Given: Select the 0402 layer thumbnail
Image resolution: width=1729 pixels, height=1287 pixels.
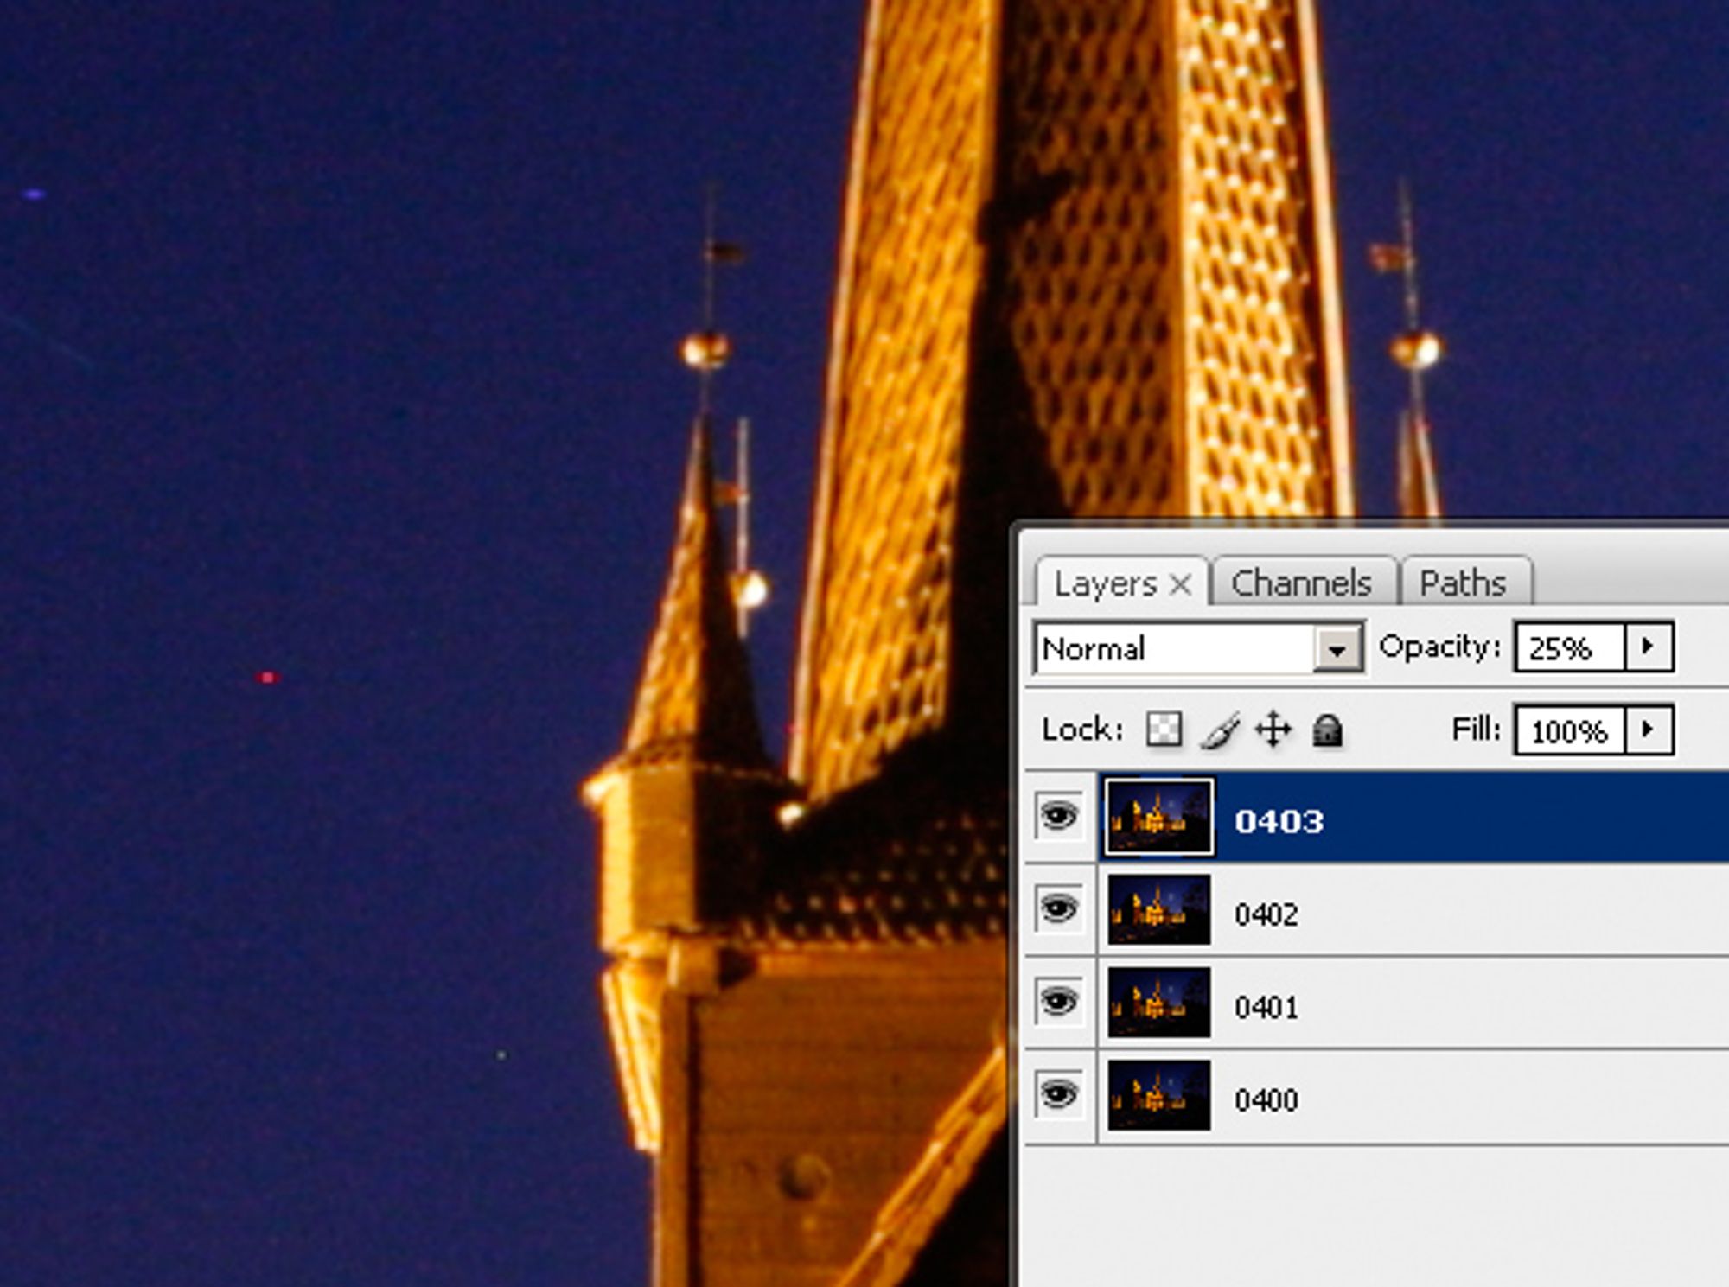Looking at the screenshot, I should click(1159, 910).
